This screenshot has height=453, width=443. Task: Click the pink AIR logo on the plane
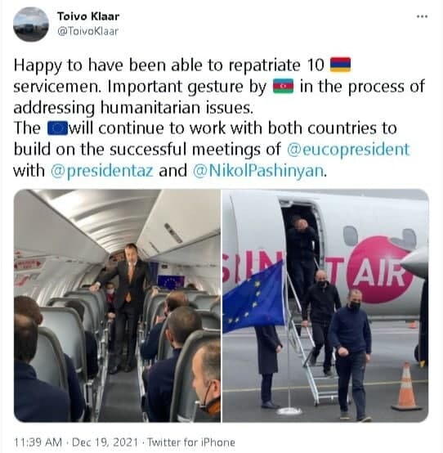coord(379,269)
